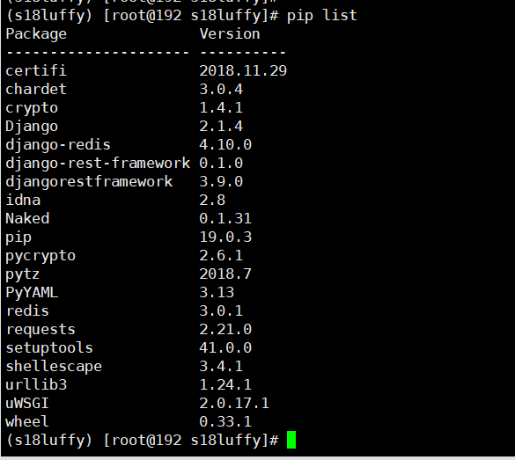This screenshot has height=460, width=515.
Task: Click the package name 'crypto'
Action: coord(32,108)
